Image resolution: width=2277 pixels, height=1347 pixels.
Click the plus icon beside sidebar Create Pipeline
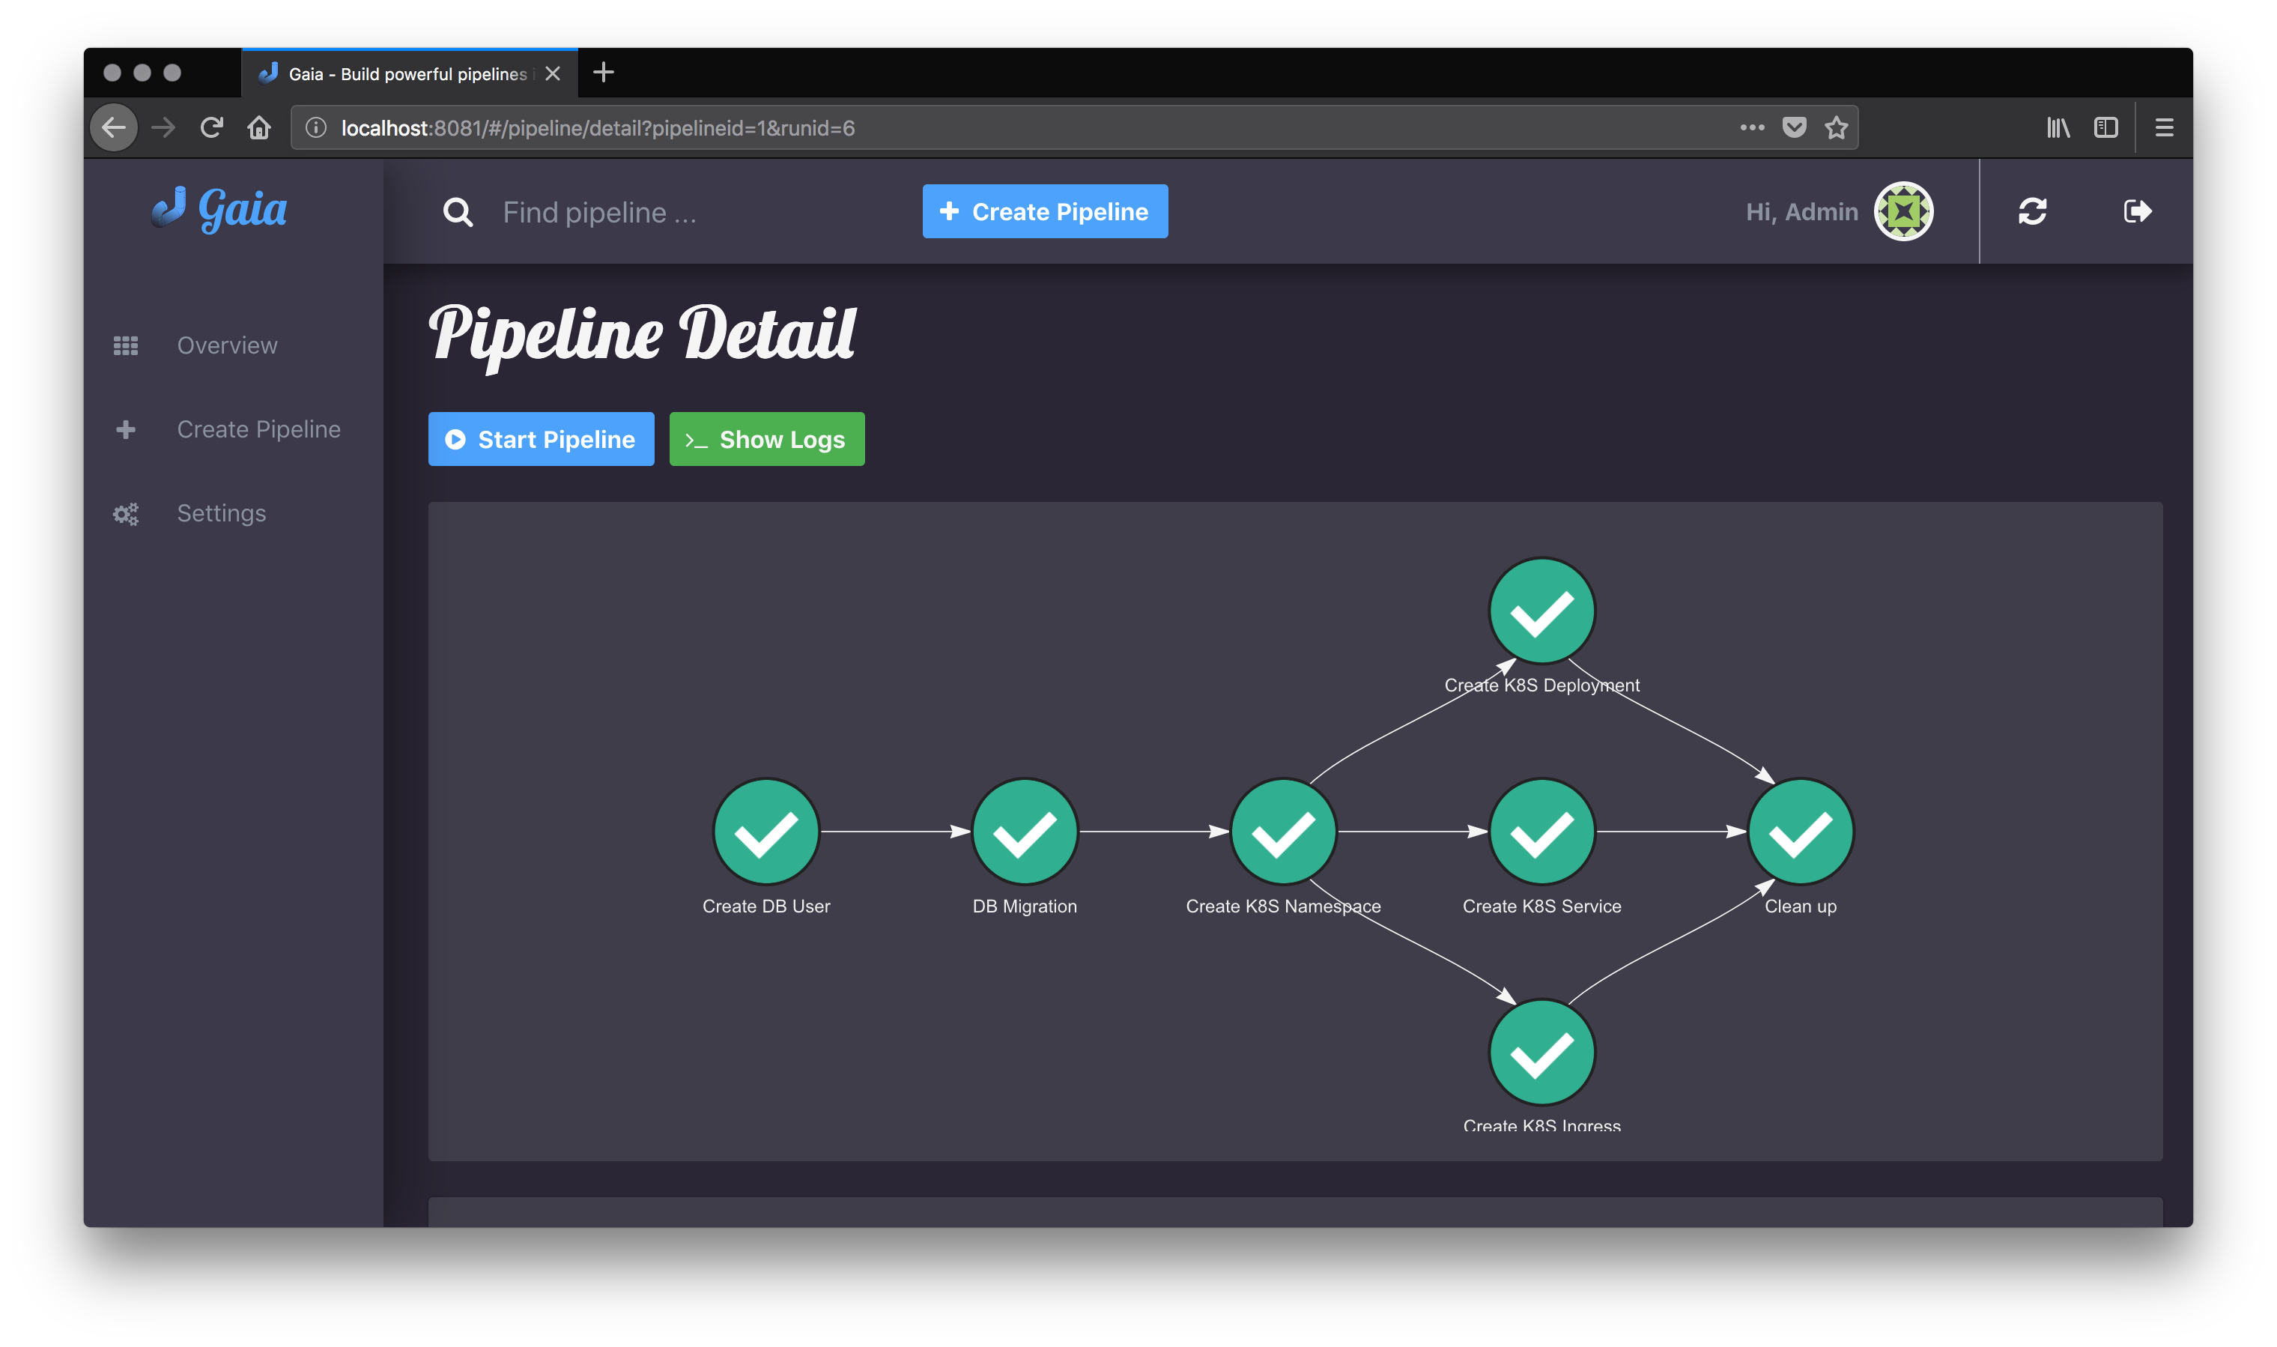click(125, 429)
